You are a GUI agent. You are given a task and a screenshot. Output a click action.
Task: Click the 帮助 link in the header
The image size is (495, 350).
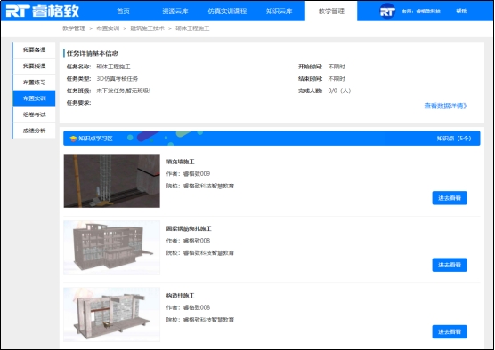click(462, 11)
